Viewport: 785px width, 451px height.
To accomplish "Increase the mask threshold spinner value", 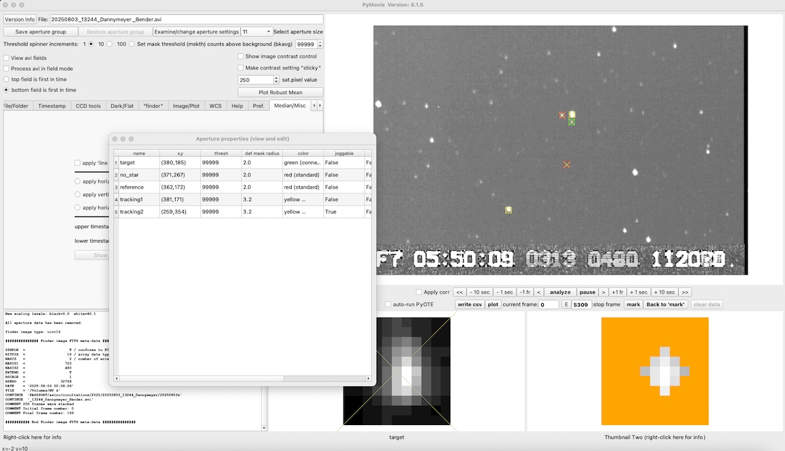I will click(320, 42).
